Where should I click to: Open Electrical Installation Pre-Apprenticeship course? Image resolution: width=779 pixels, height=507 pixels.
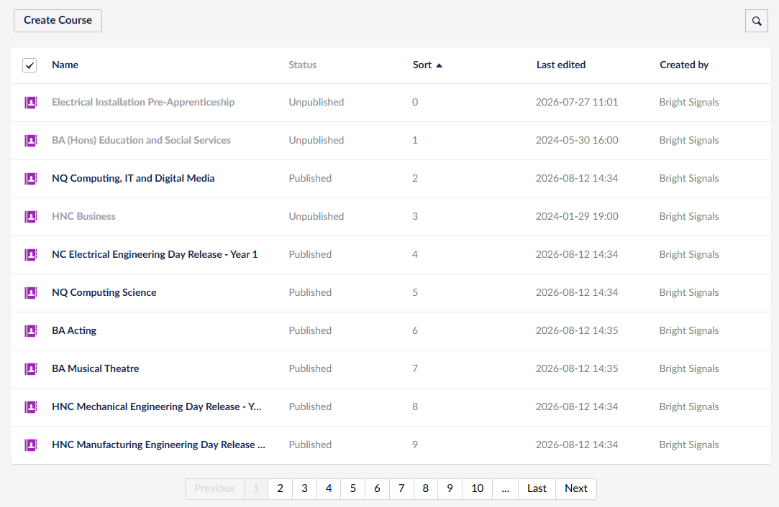[143, 102]
